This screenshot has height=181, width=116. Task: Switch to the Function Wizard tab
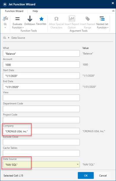tap(14, 11)
